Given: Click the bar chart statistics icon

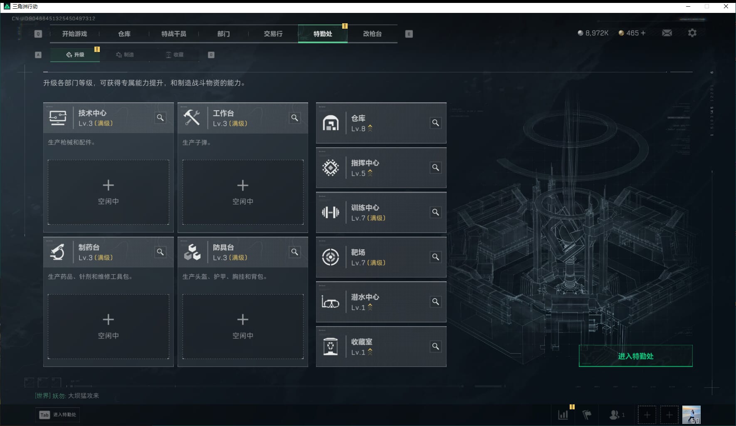Looking at the screenshot, I should click(x=563, y=414).
